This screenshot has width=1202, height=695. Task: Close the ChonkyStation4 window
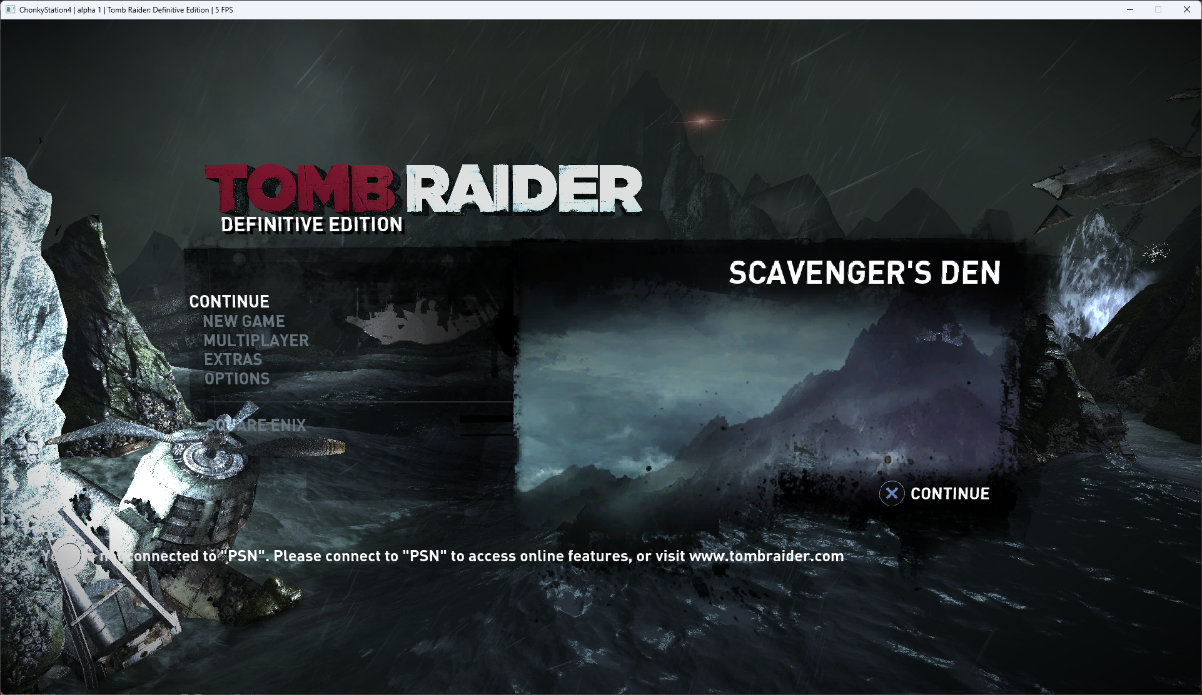pyautogui.click(x=1186, y=9)
